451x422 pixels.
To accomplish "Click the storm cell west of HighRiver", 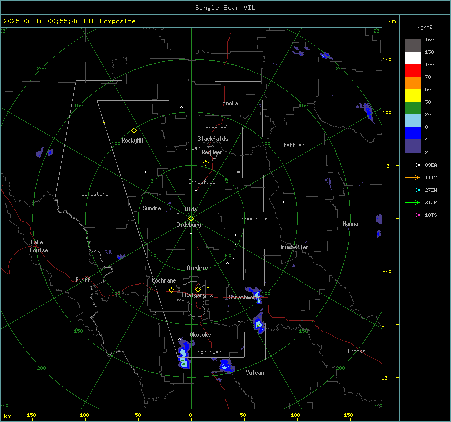I will pos(184,355).
